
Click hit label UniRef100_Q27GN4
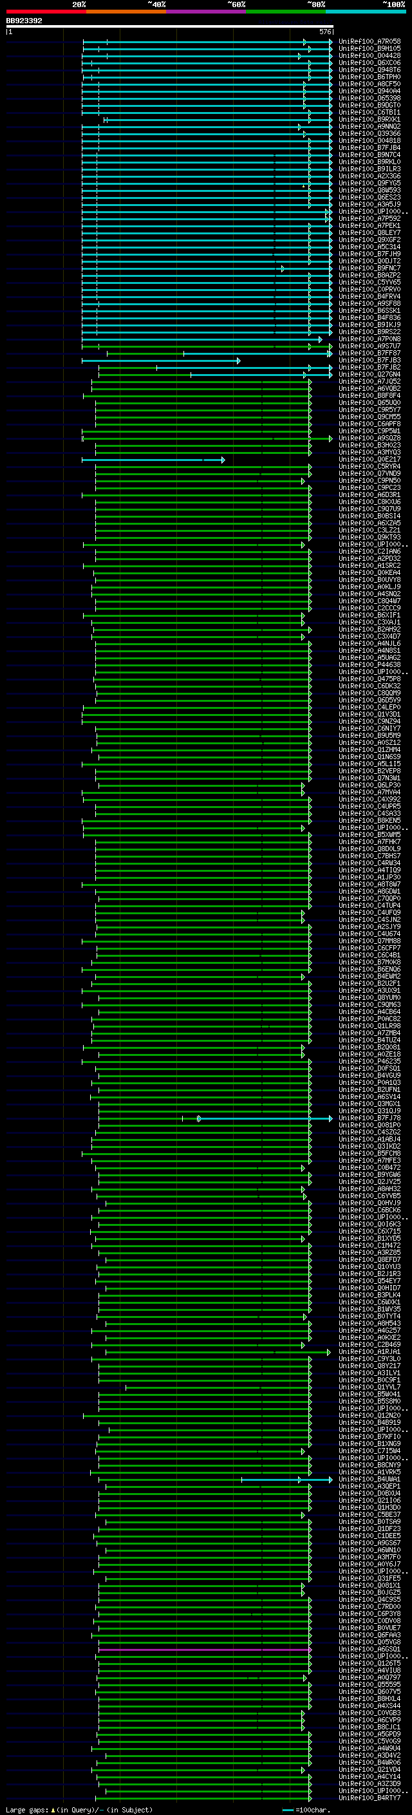coord(370,374)
